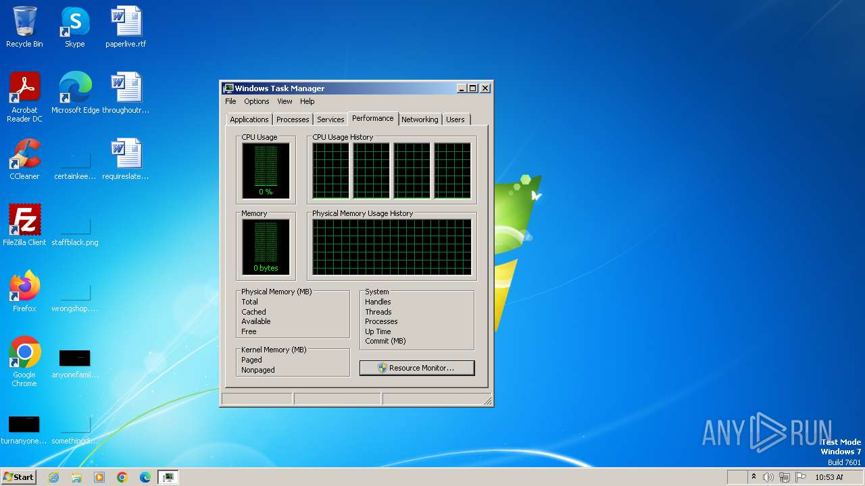Select the Performance tab
Image resolution: width=865 pixels, height=486 pixels.
373,118
